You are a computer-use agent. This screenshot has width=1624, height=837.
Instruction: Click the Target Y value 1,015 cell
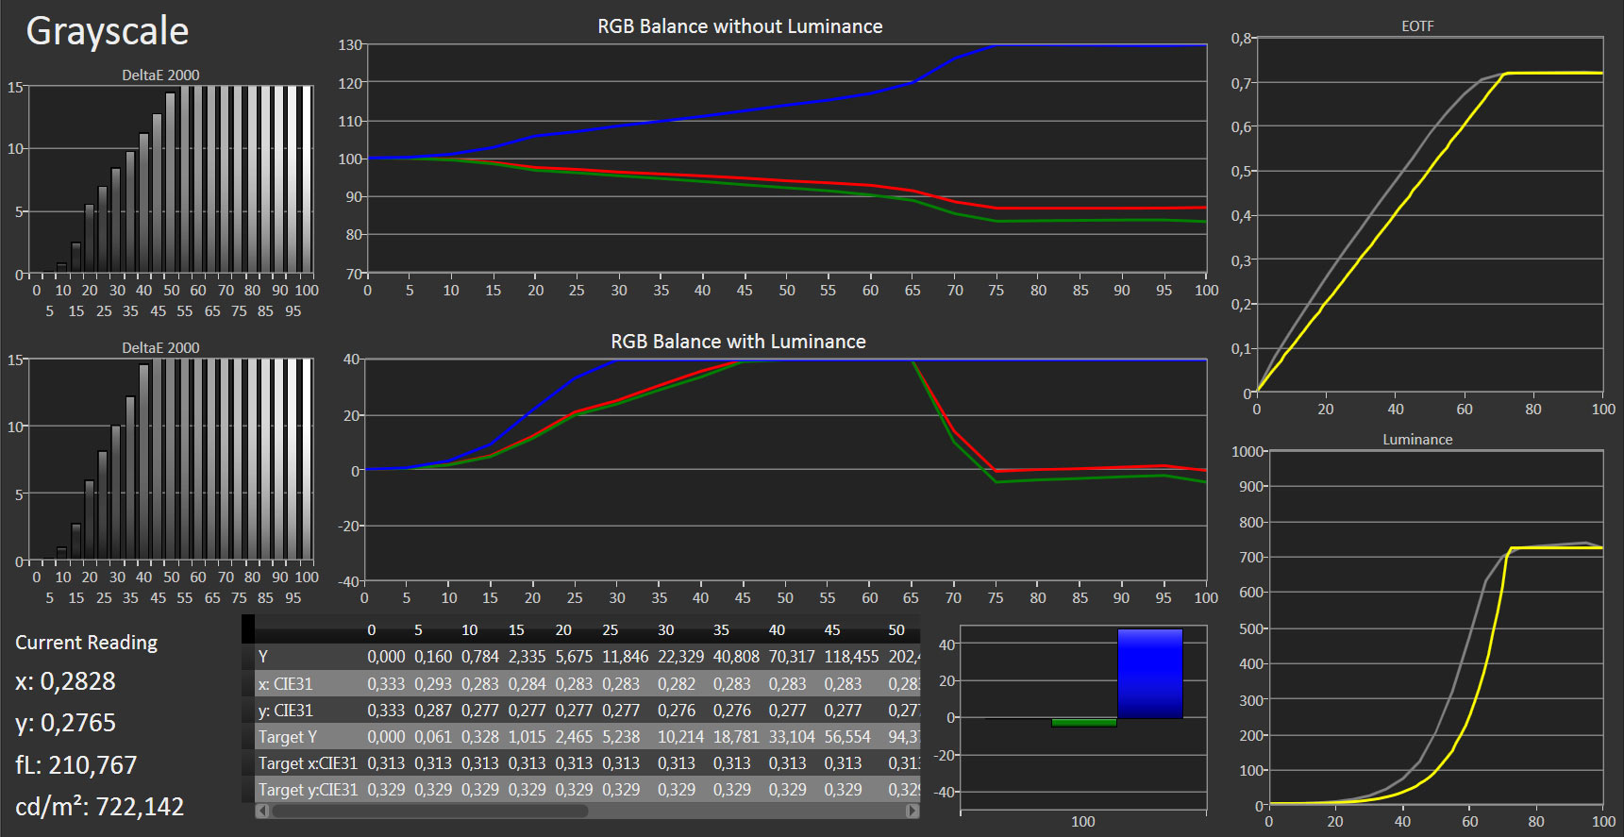tap(527, 737)
